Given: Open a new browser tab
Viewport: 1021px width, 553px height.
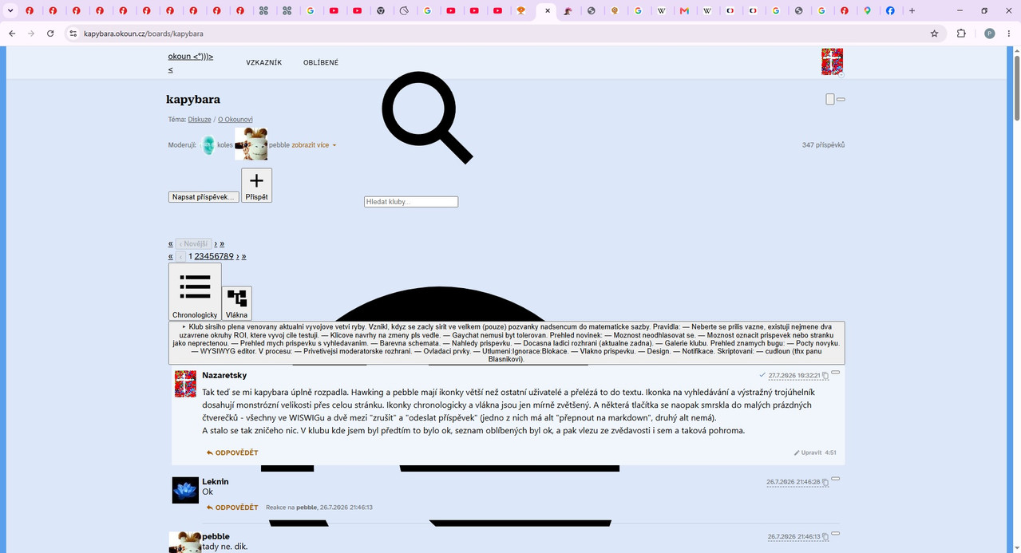Looking at the screenshot, I should click(912, 10).
